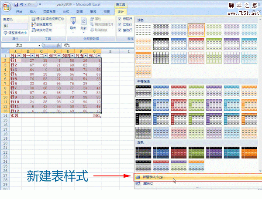Viewport: 262px width, 199px height.
Task: Toggle the 镶边行 banded rows checkbox
Action: coord(120,30)
